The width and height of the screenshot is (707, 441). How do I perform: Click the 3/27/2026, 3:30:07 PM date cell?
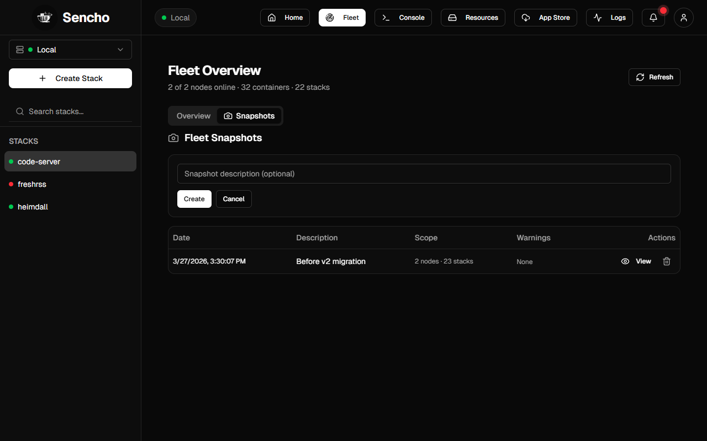(x=209, y=261)
